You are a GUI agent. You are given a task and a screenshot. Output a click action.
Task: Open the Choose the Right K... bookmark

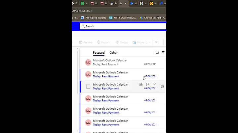coord(153,18)
